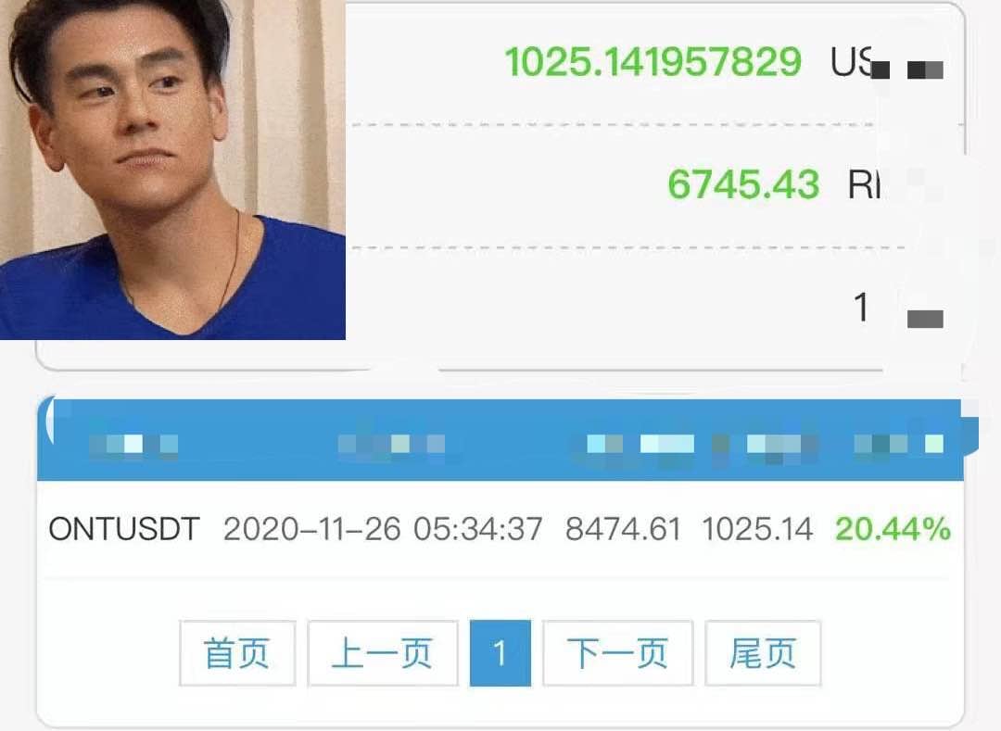Click the 2020-11-26 05:34:37 timestamp cell
The height and width of the screenshot is (731, 1001).
383,529
